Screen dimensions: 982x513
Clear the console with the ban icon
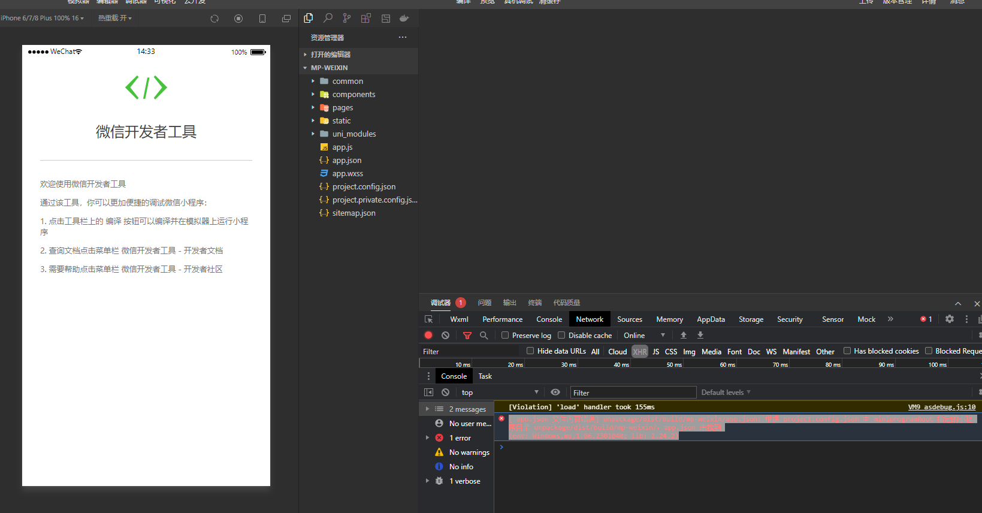pyautogui.click(x=445, y=393)
